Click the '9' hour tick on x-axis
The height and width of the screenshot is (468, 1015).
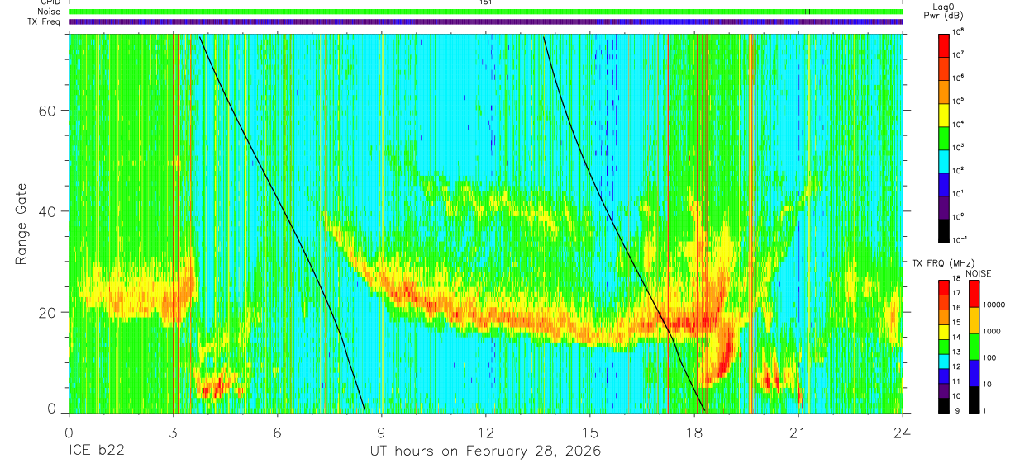click(382, 432)
